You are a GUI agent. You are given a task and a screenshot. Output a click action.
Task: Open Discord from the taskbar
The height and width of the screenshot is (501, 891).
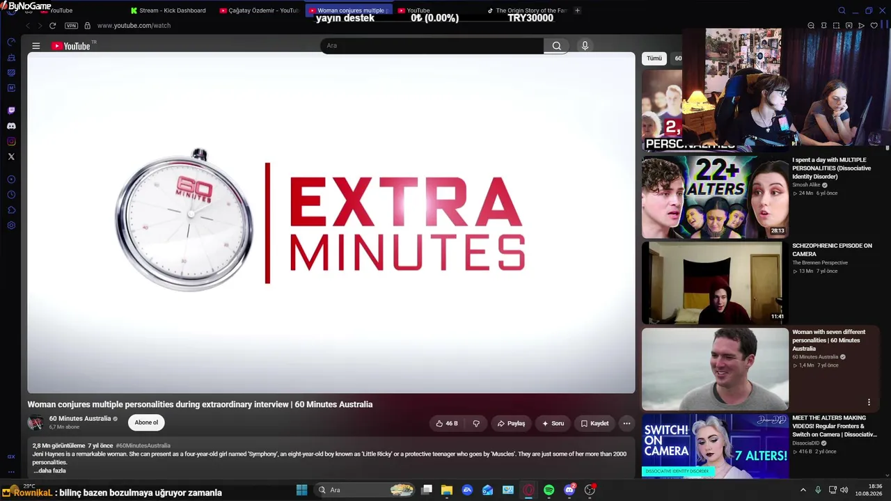coord(569,490)
